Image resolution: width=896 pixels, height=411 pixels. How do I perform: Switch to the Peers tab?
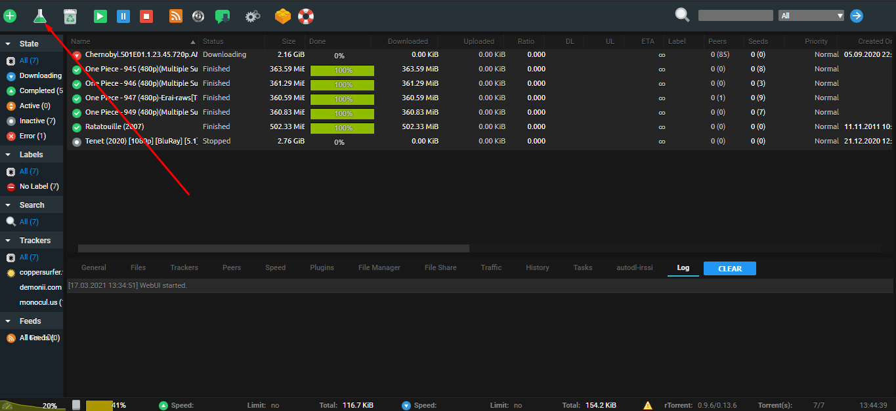click(231, 267)
